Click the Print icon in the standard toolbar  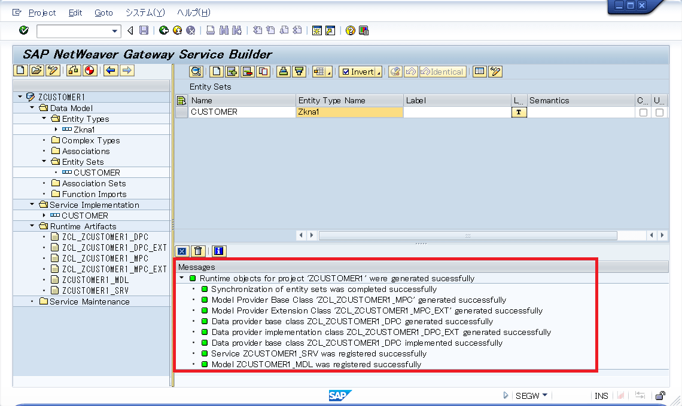pos(211,30)
